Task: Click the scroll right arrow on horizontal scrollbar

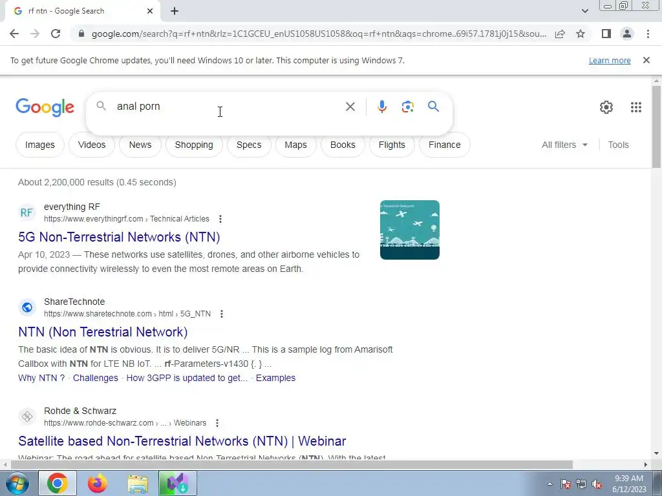Action: (646, 465)
